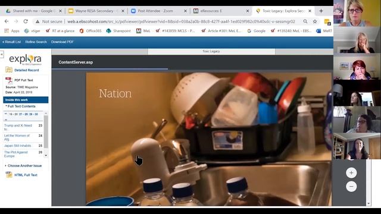
Task: Open the RT at a glance bookmark
Action: [60, 31]
